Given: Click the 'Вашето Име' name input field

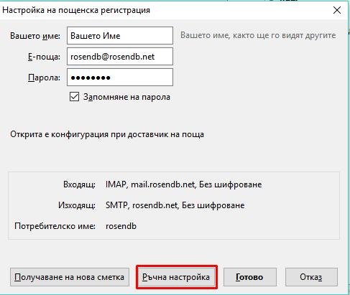Looking at the screenshot, I should (x=120, y=36).
